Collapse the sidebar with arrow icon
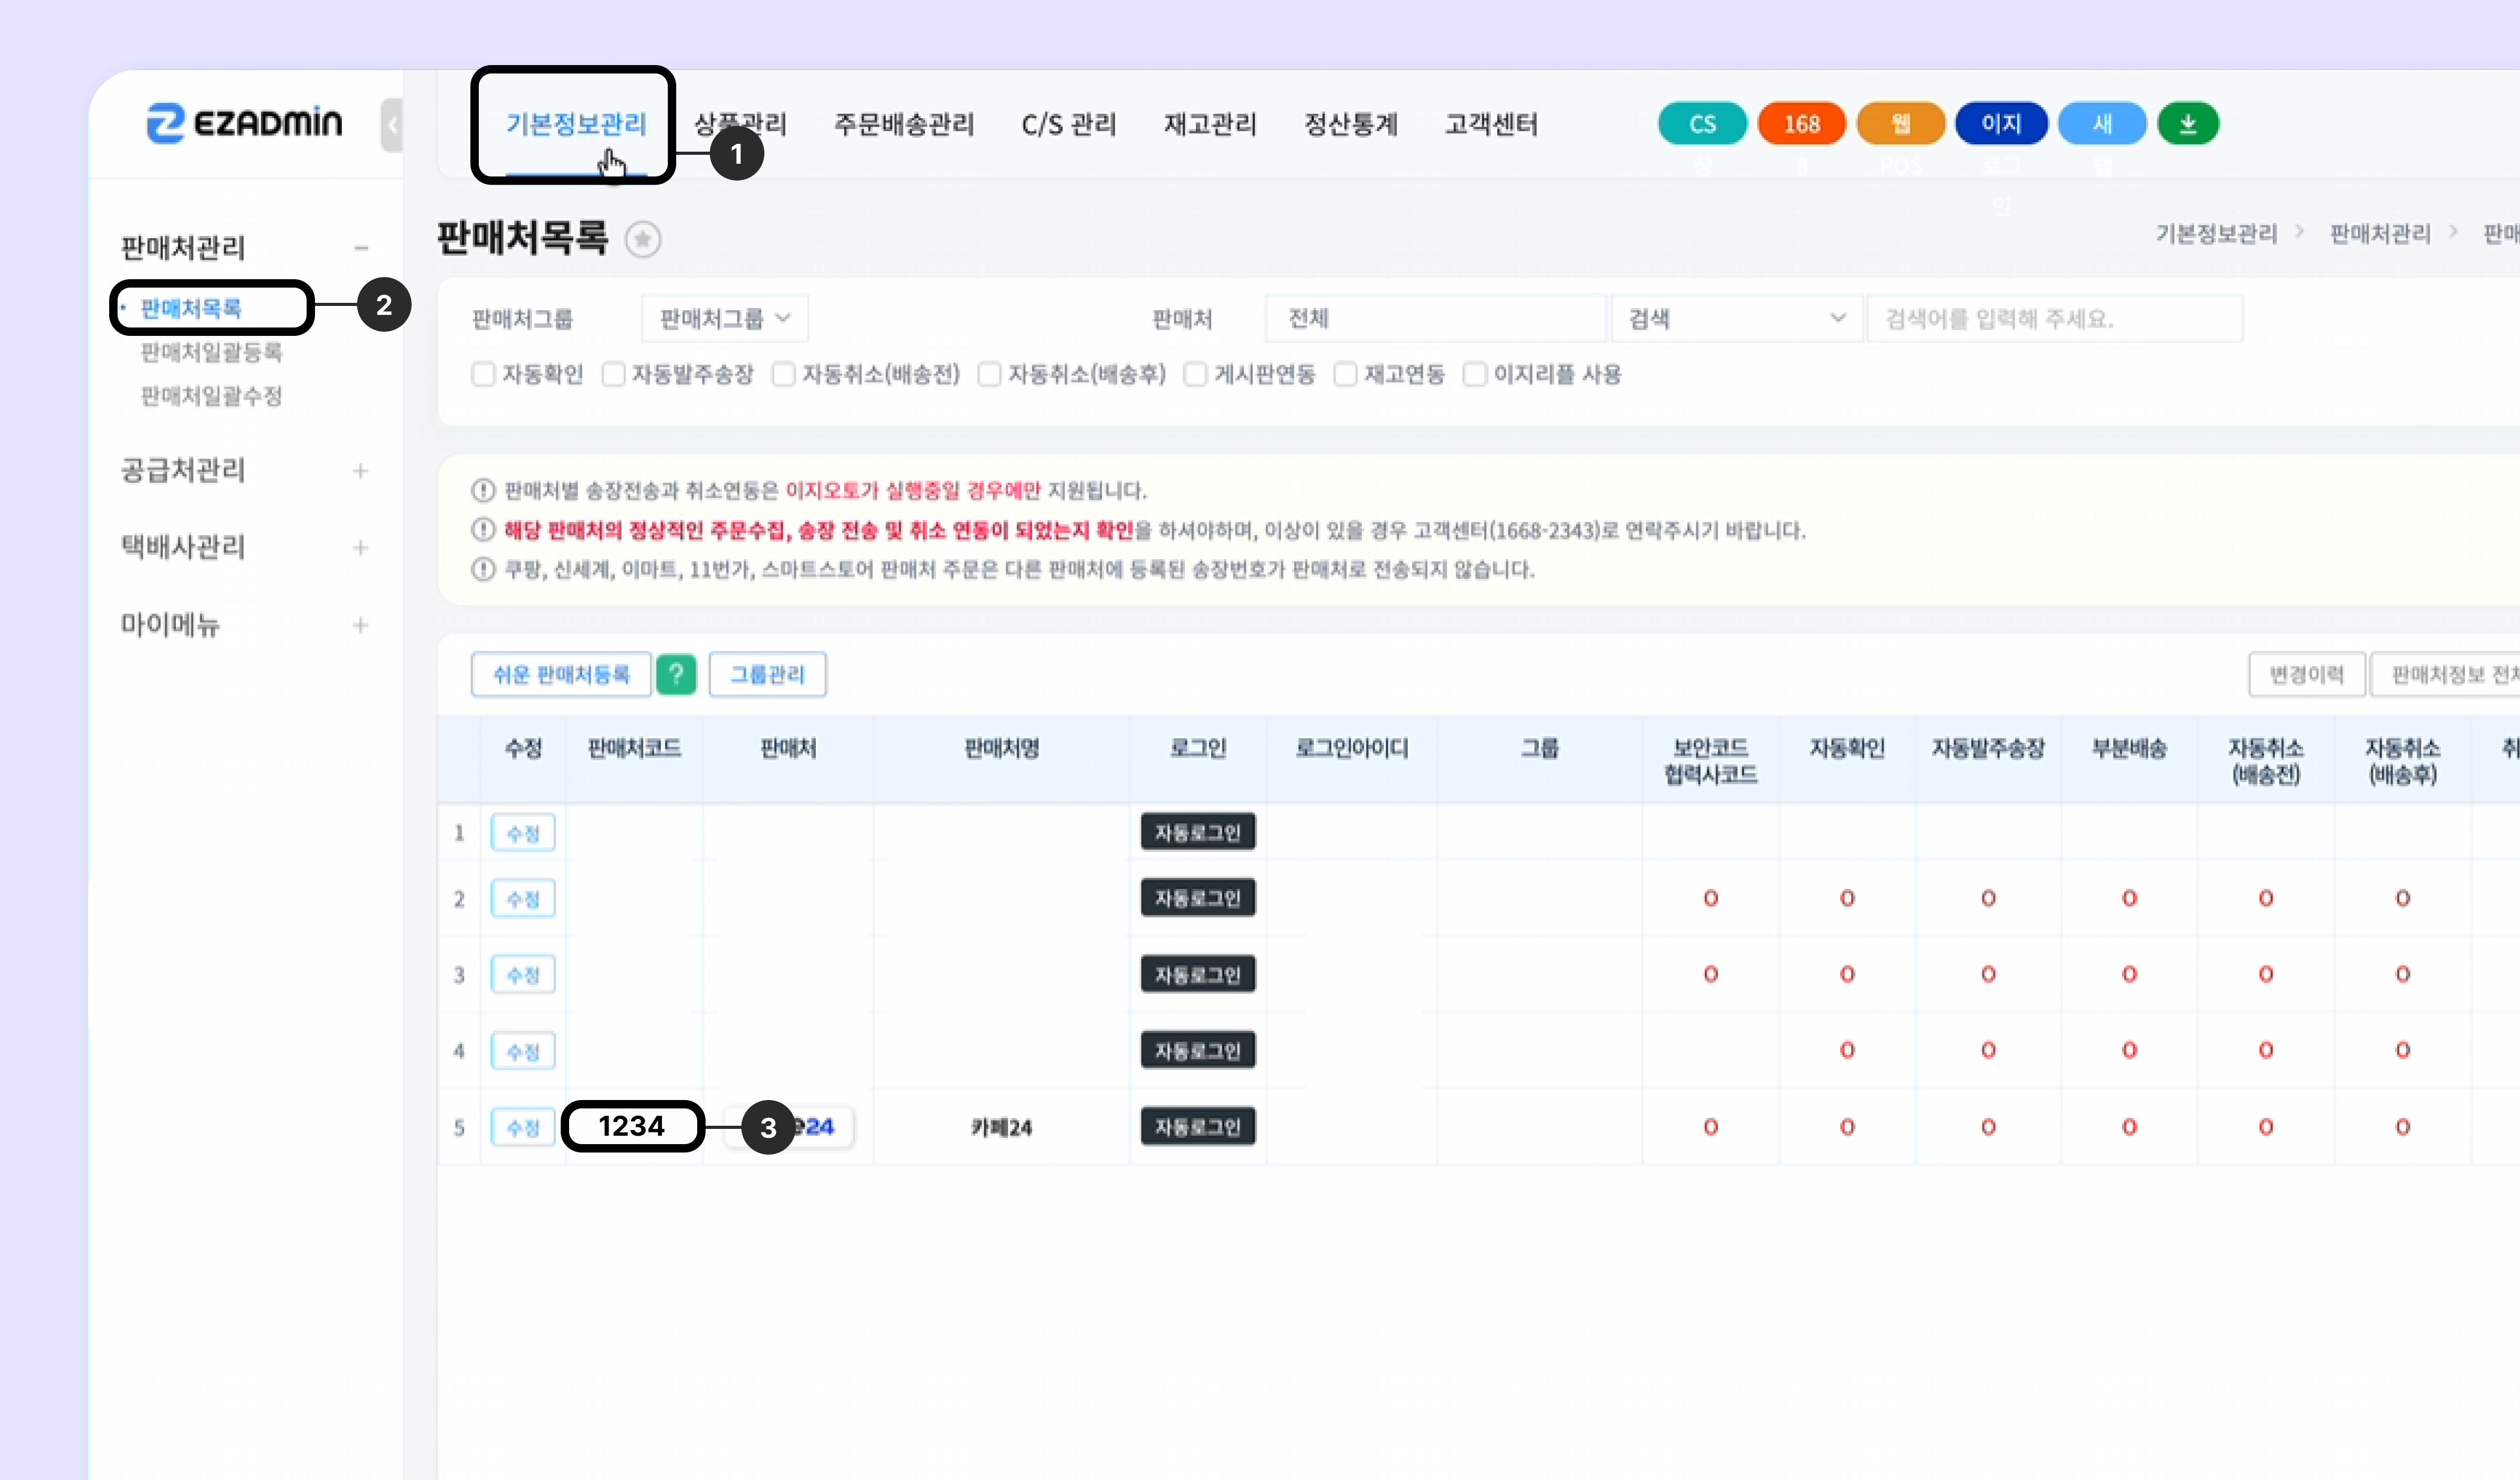2520x1480 pixels. 392,125
